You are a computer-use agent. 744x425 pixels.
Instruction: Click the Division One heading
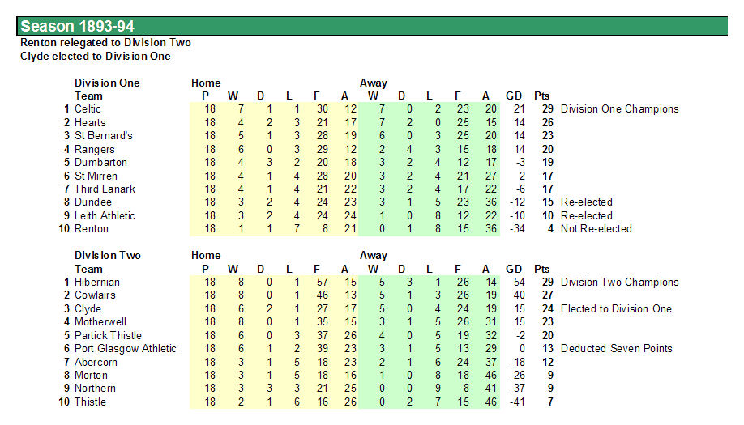107,83
